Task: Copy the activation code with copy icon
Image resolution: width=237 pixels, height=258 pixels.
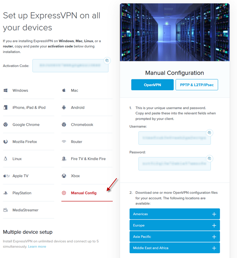Action: tap(107, 60)
